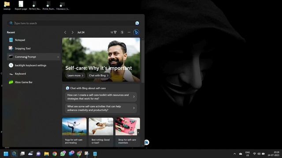This screenshot has width=282, height=158.
Task: Click Chat with Bing banner button
Action: point(99,75)
